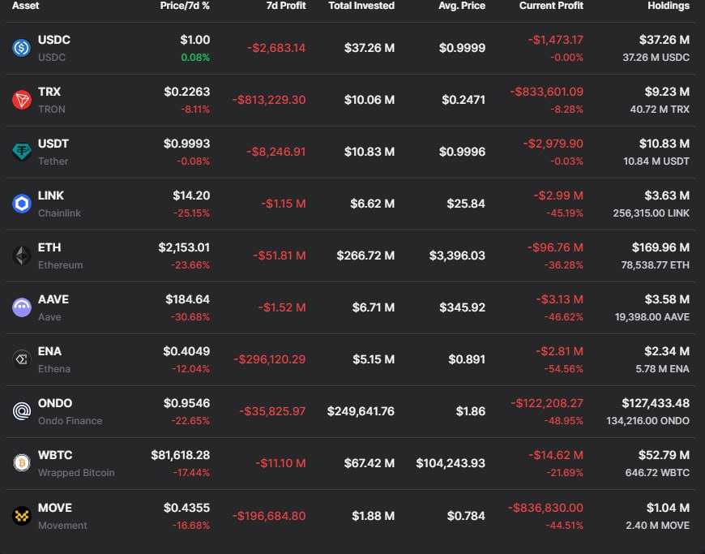Sort by the Asset column header
This screenshot has width=705, height=554.
coord(25,6)
